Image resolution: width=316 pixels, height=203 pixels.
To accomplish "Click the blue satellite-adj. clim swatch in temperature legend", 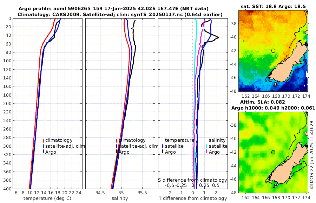I will tap(43, 146).
